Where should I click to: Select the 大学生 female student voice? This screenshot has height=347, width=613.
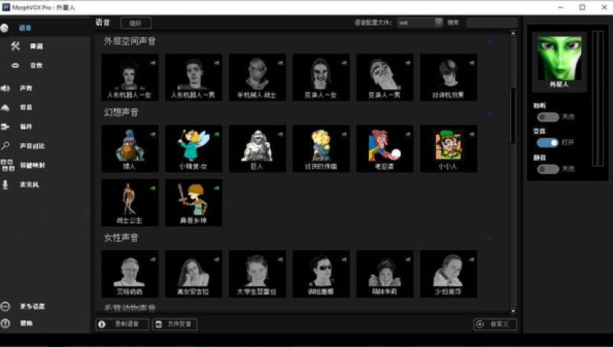[257, 274]
